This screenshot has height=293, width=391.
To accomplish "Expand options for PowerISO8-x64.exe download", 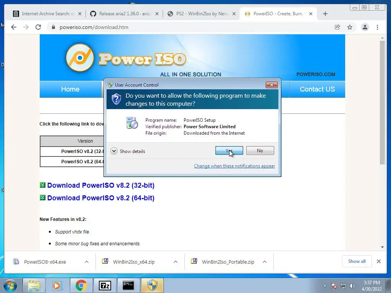I will coord(87,262).
